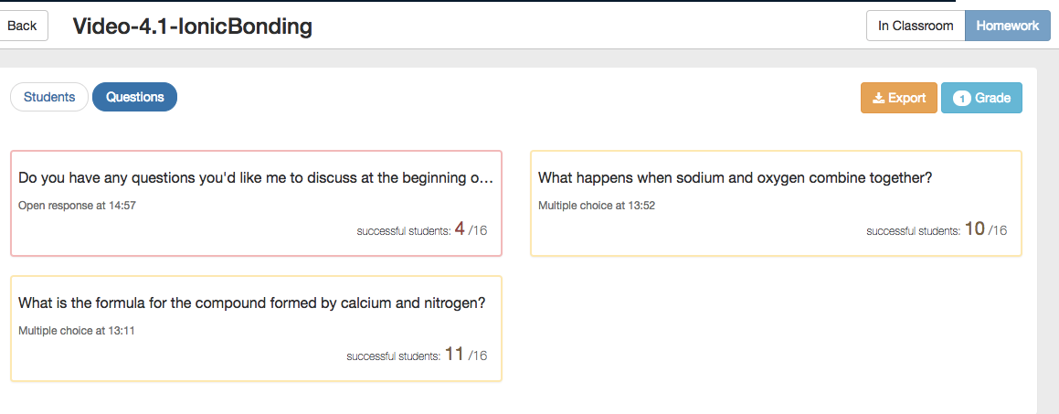Viewport: 1059px width, 414px height.
Task: Open the sodium and oxygen question
Action: 735,178
